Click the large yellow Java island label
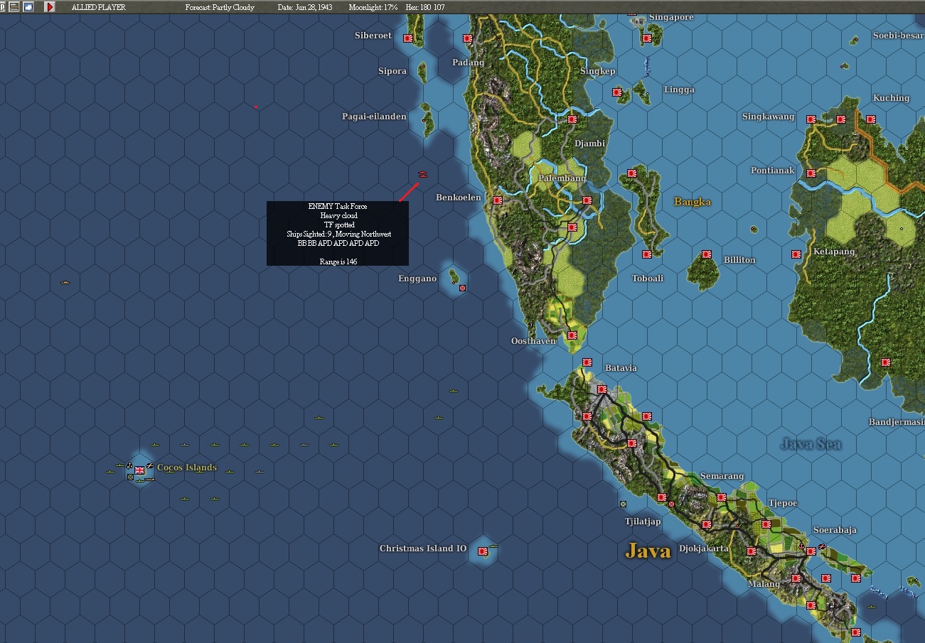The image size is (925, 643). click(648, 551)
